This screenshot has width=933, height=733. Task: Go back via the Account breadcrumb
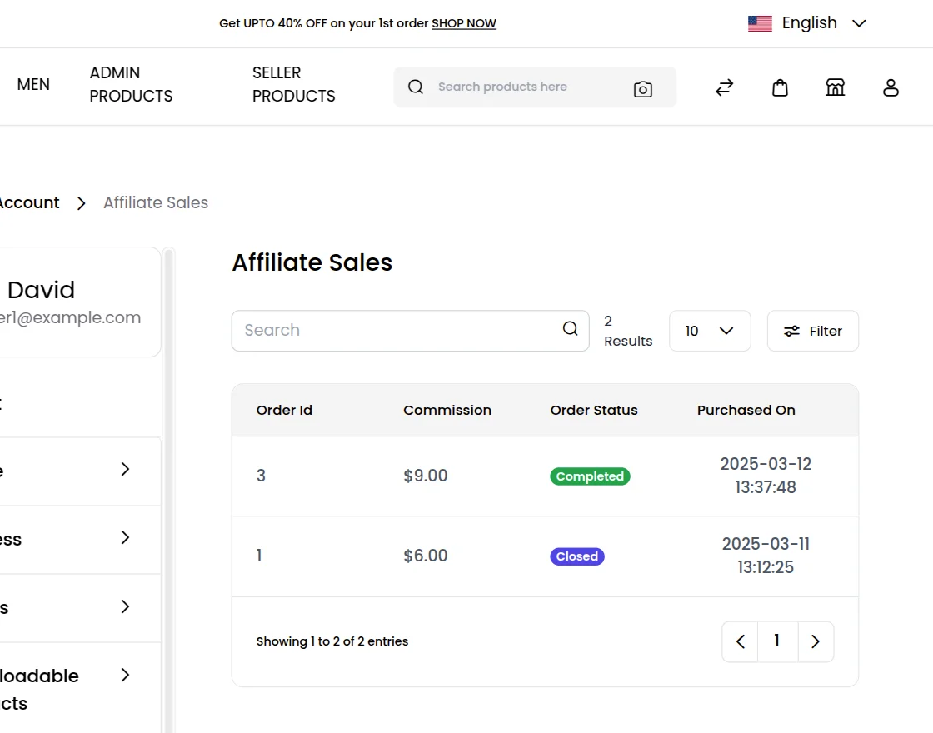point(28,202)
